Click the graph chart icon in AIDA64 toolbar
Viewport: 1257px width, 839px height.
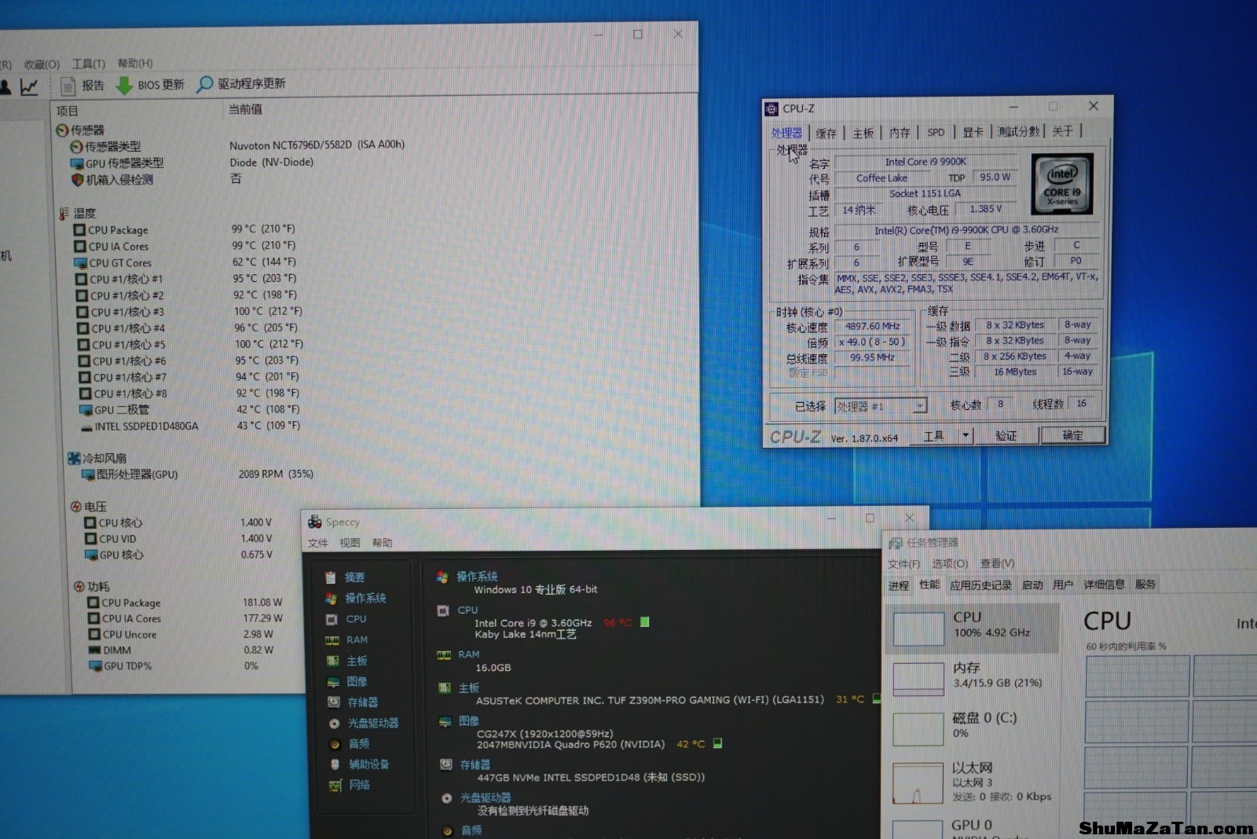pos(29,87)
